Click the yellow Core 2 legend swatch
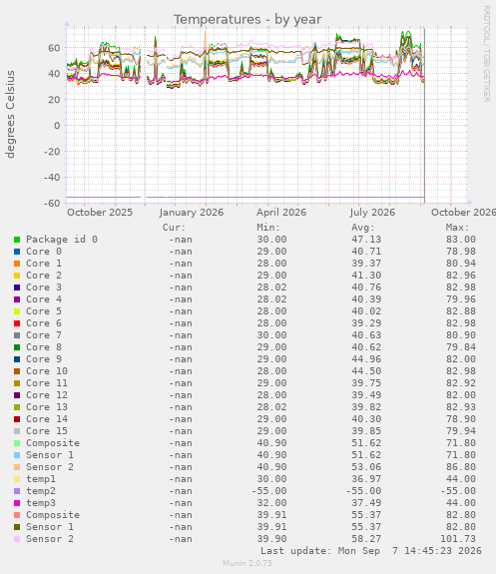Image resolution: width=496 pixels, height=574 pixels. point(17,276)
